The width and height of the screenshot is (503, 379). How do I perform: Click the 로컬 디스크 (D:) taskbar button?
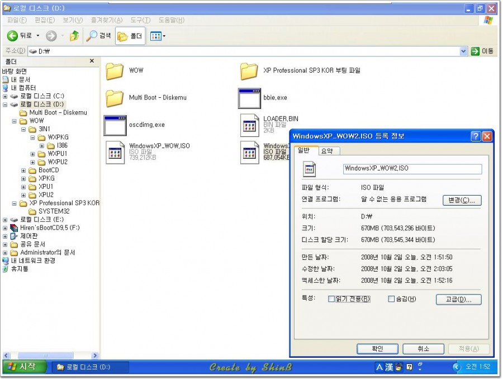(91, 367)
